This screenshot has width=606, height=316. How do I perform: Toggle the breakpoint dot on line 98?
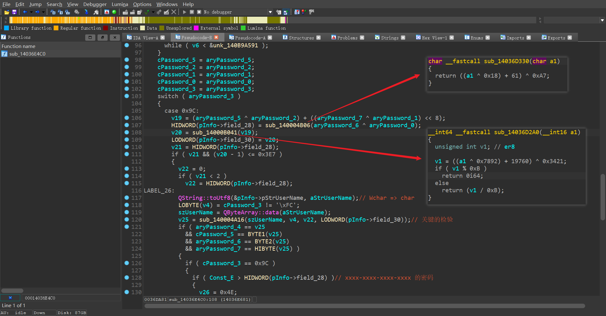pyautogui.click(x=127, y=60)
